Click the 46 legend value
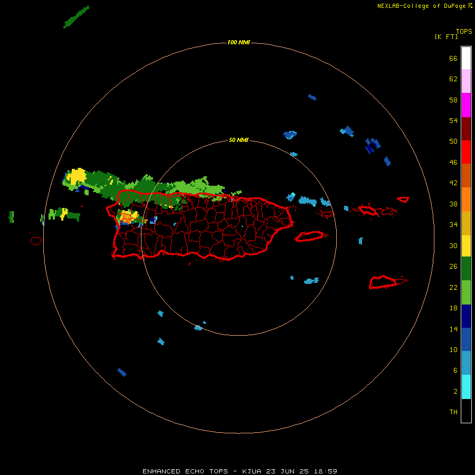 pyautogui.click(x=453, y=162)
